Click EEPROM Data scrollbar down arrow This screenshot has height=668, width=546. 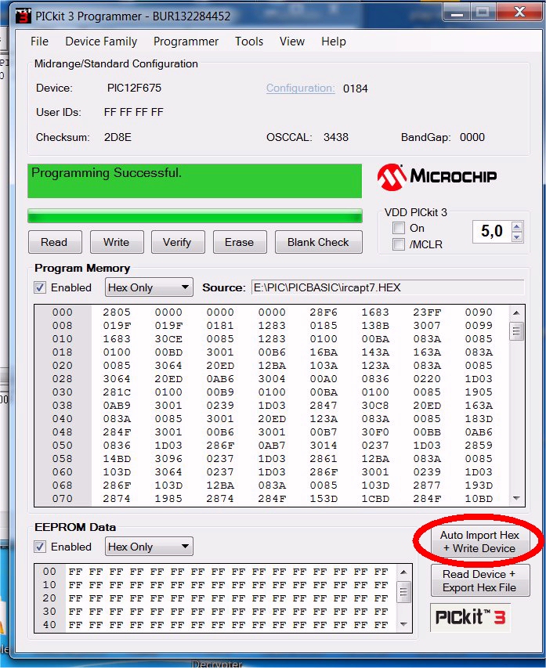(x=403, y=625)
